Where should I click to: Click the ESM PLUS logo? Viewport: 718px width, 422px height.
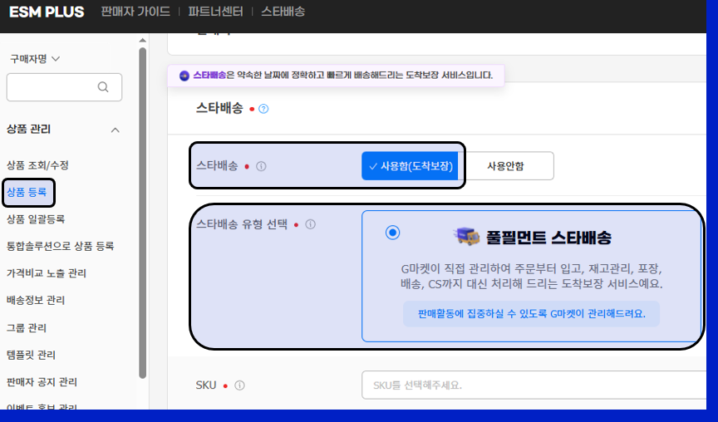click(x=47, y=12)
